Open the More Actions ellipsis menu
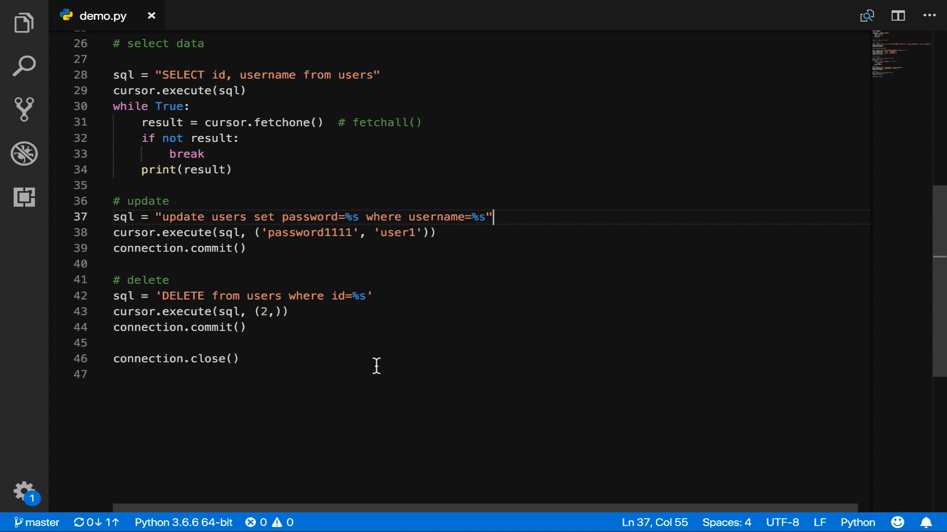947x532 pixels. (929, 16)
